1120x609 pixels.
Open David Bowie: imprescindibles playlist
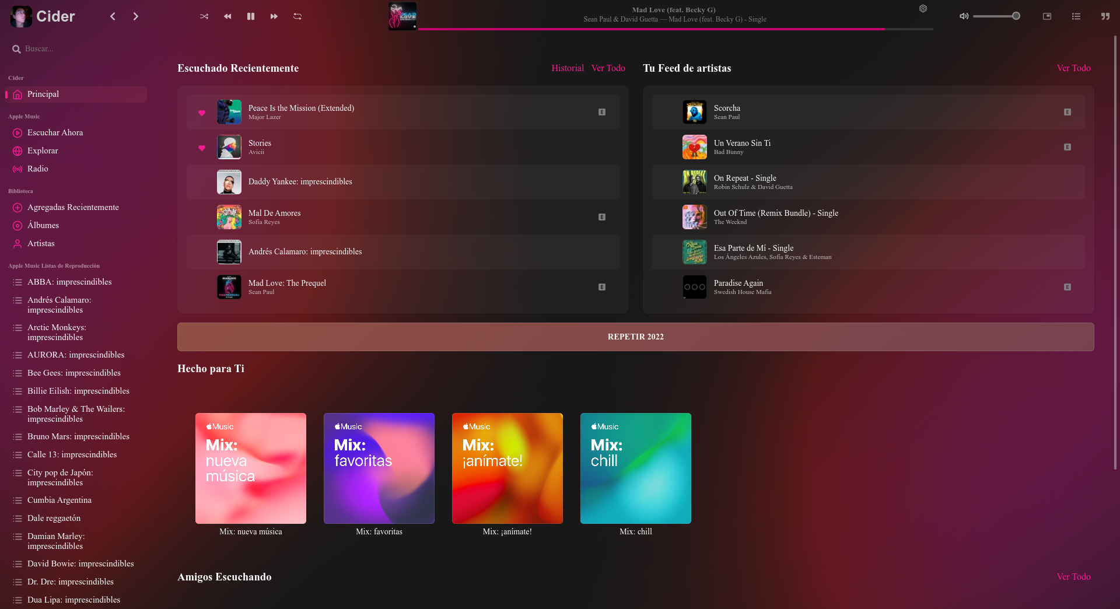point(76,564)
